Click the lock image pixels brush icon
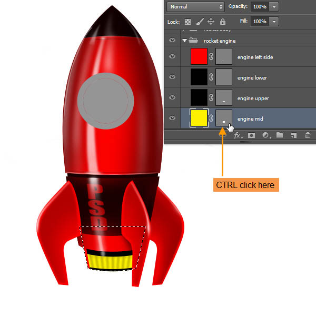 pyautogui.click(x=200, y=22)
